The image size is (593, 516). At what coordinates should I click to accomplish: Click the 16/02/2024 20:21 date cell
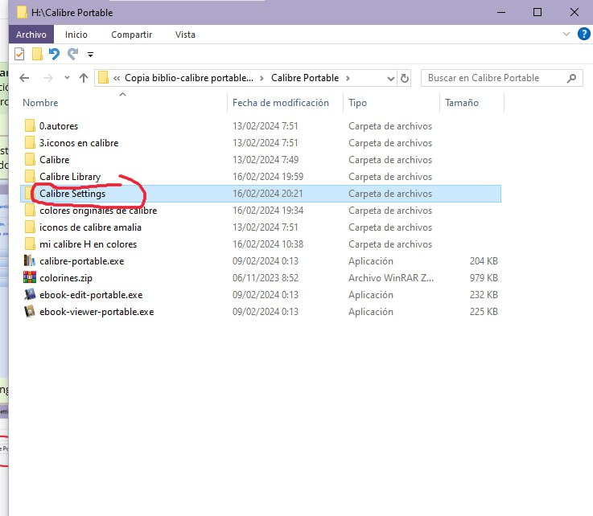click(268, 194)
